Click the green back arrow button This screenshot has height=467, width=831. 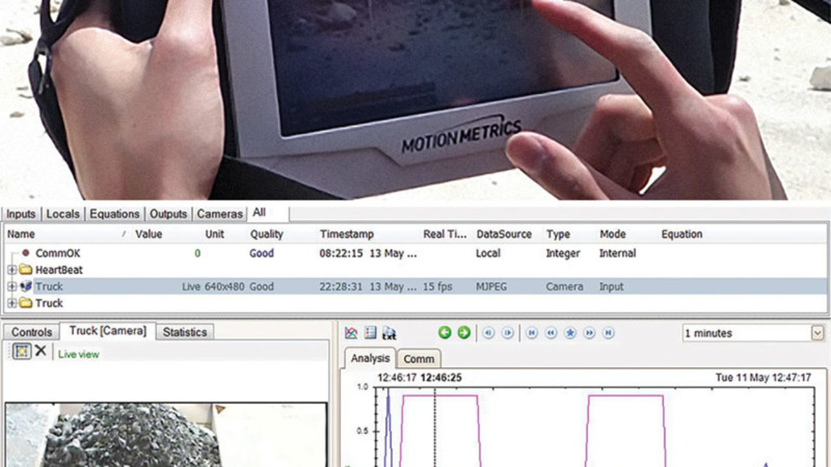445,333
